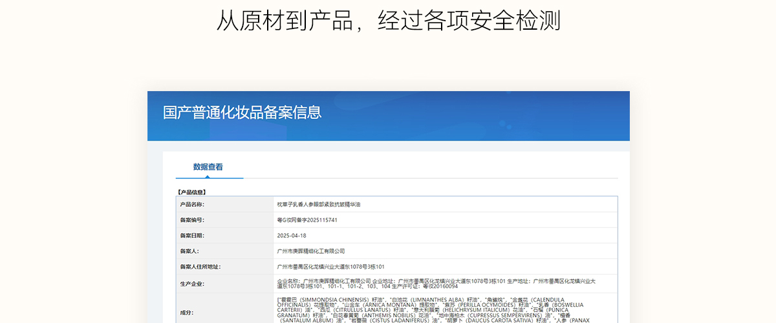The height and width of the screenshot is (323, 776).
Task: Switch to the 数据查看 tab
Action: coord(208,167)
